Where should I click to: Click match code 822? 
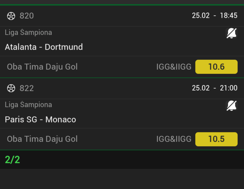coord(27,88)
